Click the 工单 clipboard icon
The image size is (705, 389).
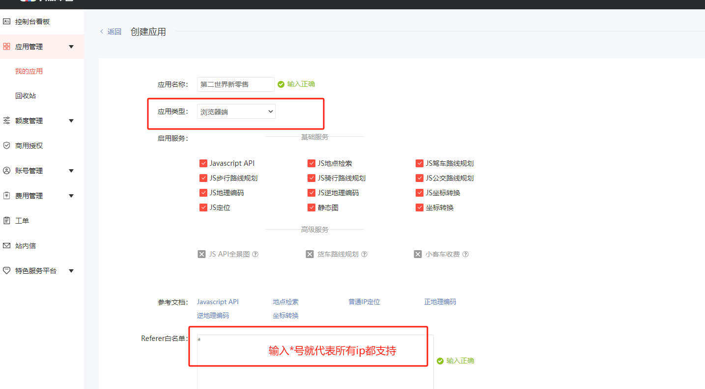(x=6, y=221)
